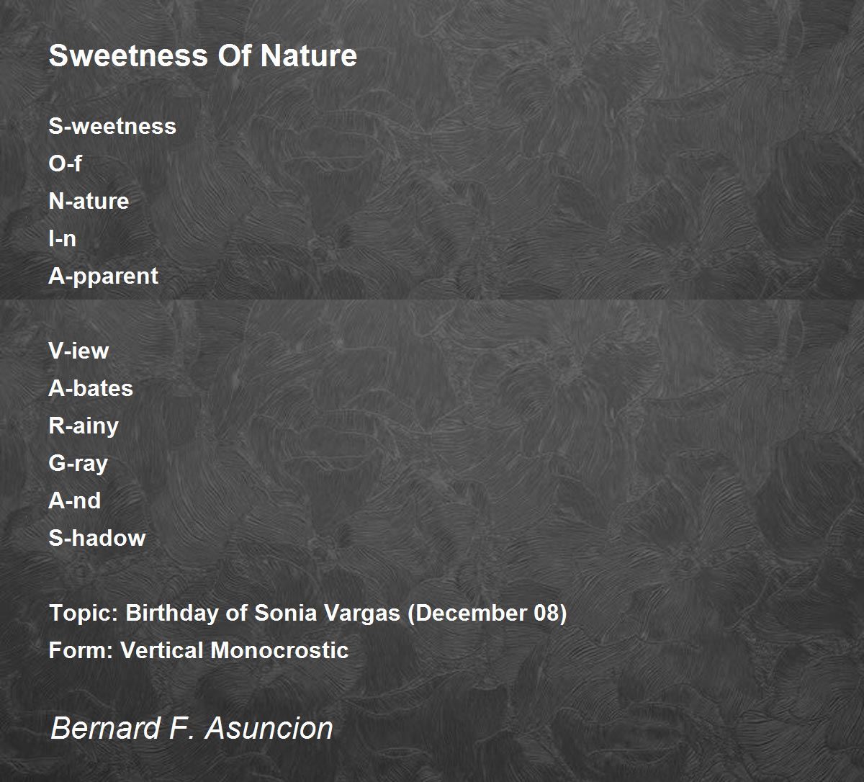Click the line N-ature
This screenshot has height=782, width=864.
pyautogui.click(x=89, y=201)
